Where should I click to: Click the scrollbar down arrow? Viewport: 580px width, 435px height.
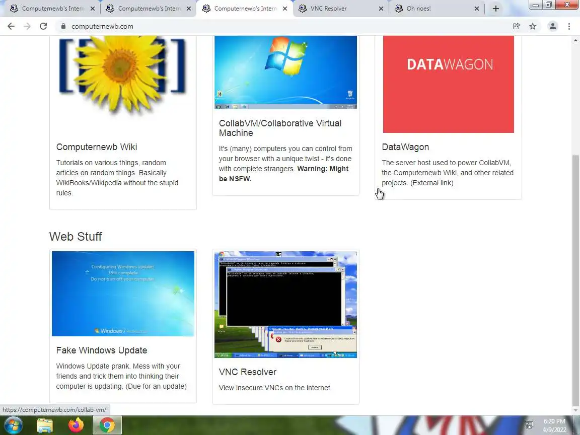tap(575, 410)
